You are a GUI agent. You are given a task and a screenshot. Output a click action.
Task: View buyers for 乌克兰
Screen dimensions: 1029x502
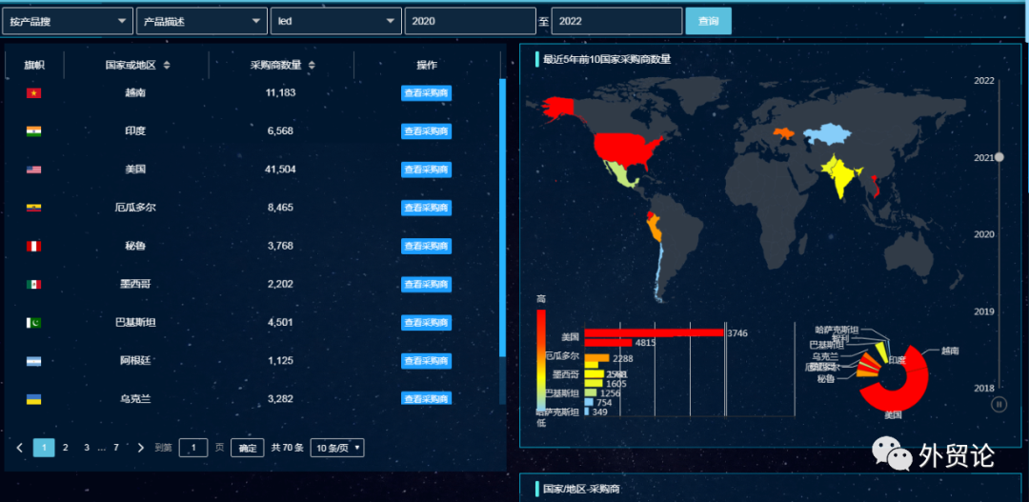[x=426, y=398]
